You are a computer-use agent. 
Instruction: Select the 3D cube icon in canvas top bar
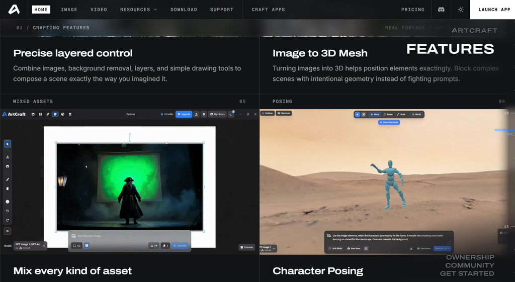coord(63,114)
